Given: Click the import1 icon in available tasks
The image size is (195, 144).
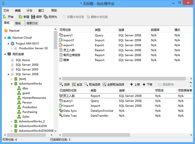Looking at the screenshot, I should click(x=61, y=40).
